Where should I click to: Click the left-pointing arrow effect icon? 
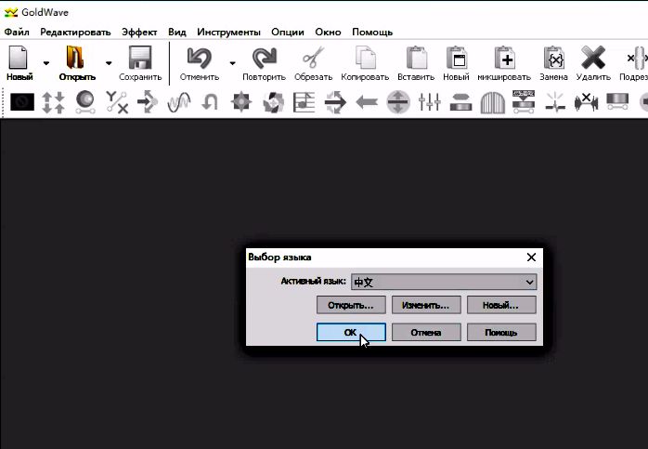pos(366,102)
